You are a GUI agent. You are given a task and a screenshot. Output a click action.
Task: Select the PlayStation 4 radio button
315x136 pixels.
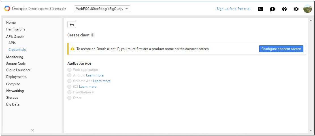coord(69,92)
